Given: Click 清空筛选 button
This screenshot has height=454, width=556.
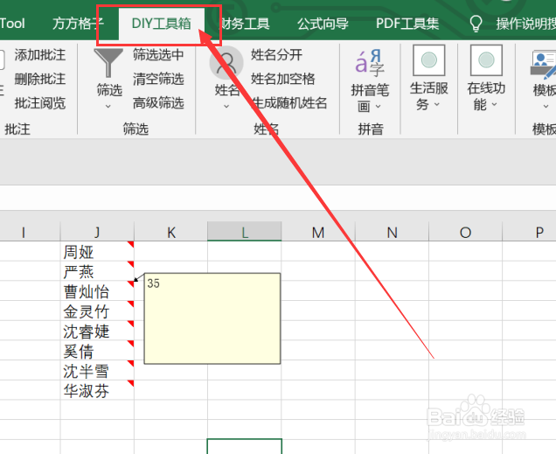Looking at the screenshot, I should pos(158,79).
